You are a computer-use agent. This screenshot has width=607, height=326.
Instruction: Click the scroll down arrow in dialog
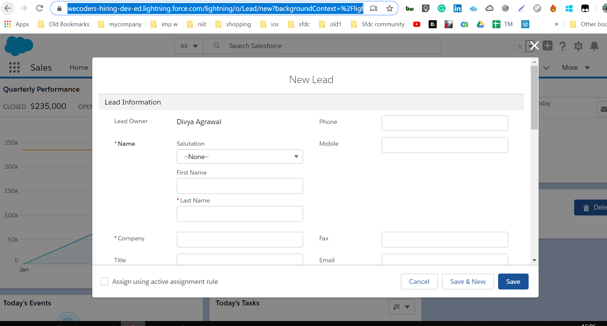click(534, 260)
